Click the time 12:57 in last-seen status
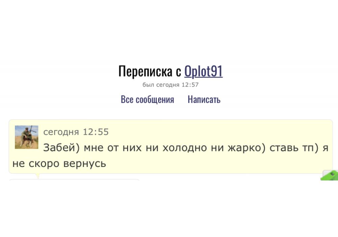This screenshot has height=237, width=338. coord(190,85)
